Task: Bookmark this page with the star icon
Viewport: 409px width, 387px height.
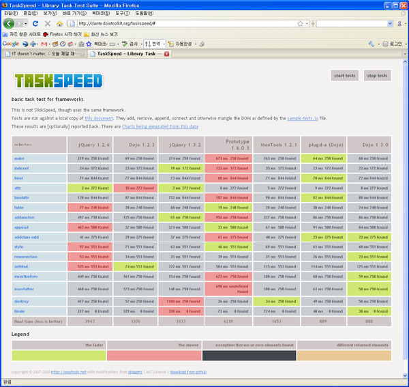Action: coord(300,23)
